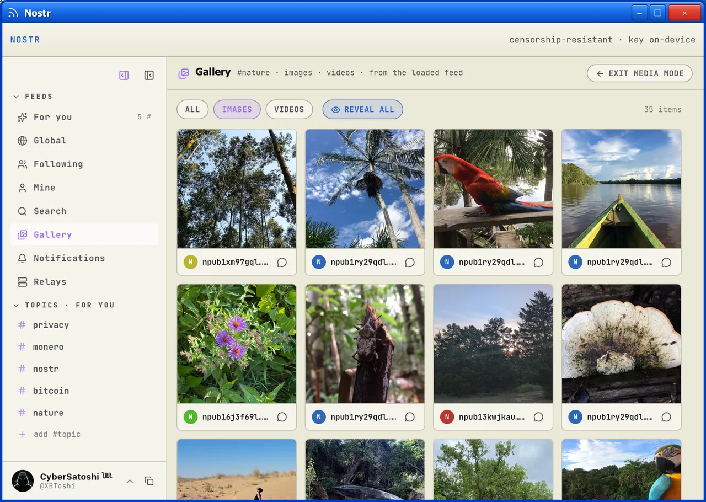This screenshot has height=502, width=706.
Task: Click the npub16j3f69l… author name
Action: (236, 417)
